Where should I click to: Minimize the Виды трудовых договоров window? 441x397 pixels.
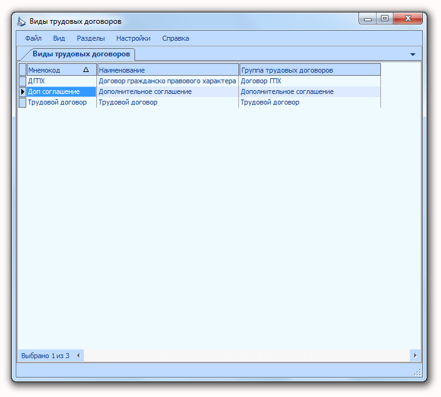click(x=368, y=19)
